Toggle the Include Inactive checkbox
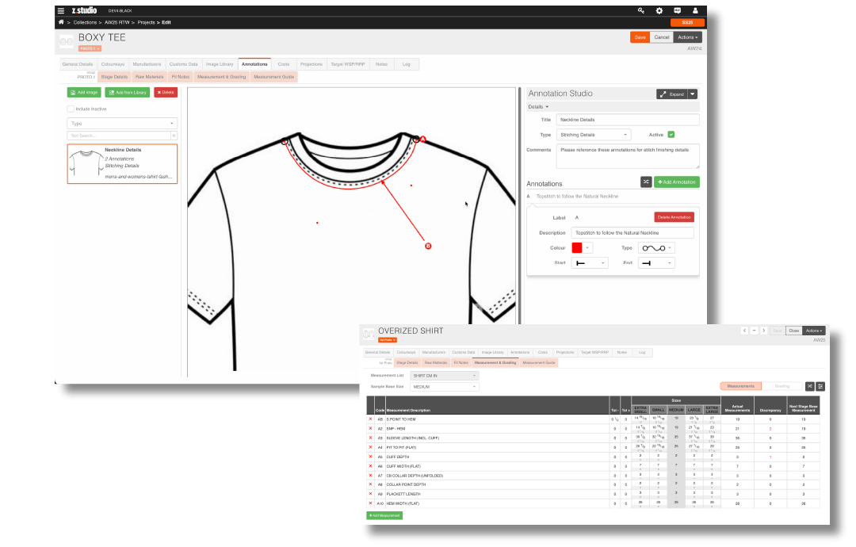 tap(71, 109)
